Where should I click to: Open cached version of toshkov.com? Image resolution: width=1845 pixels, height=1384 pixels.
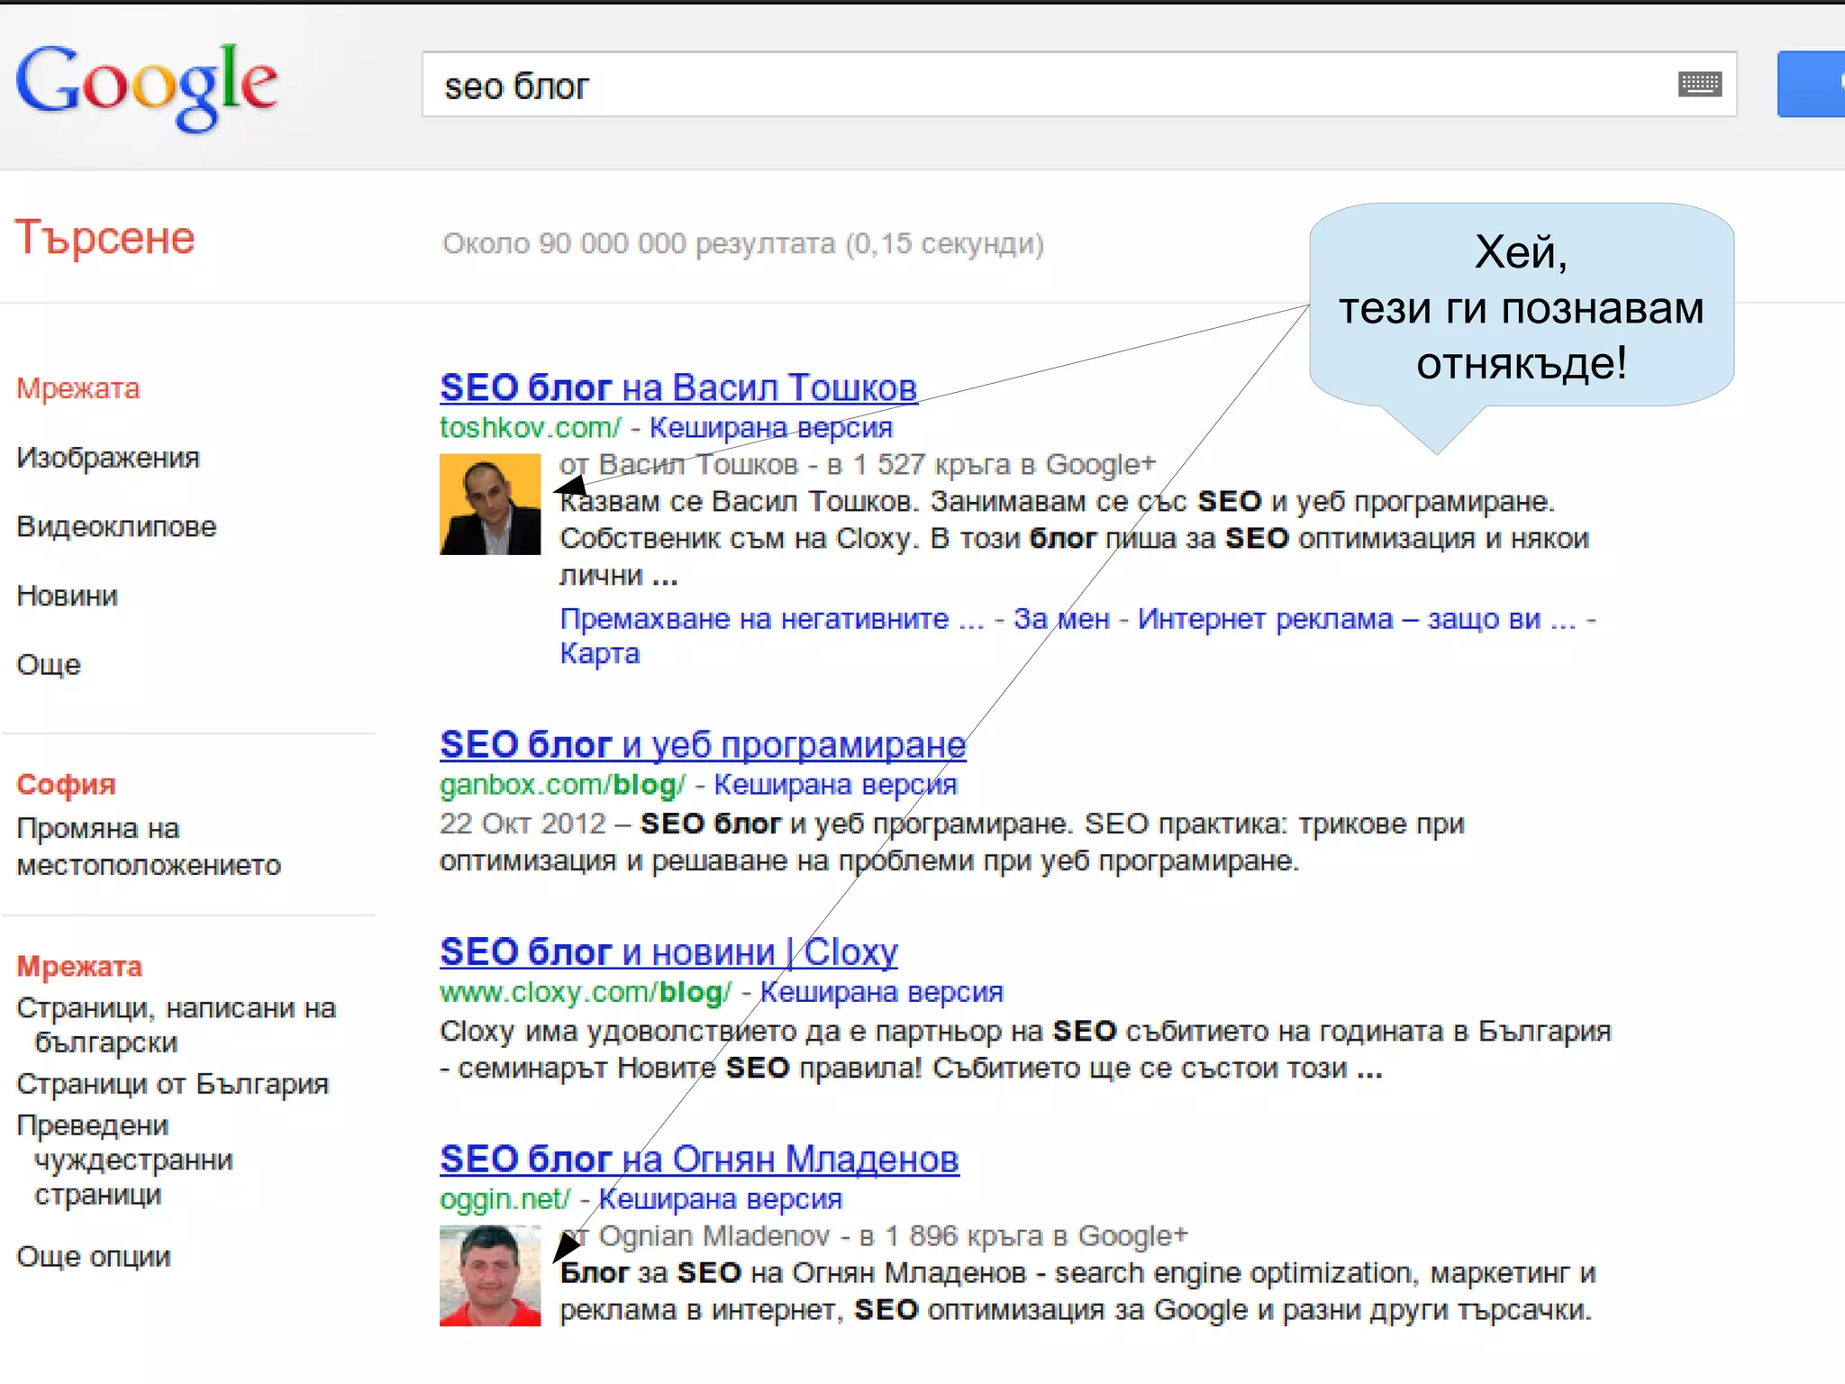(770, 428)
